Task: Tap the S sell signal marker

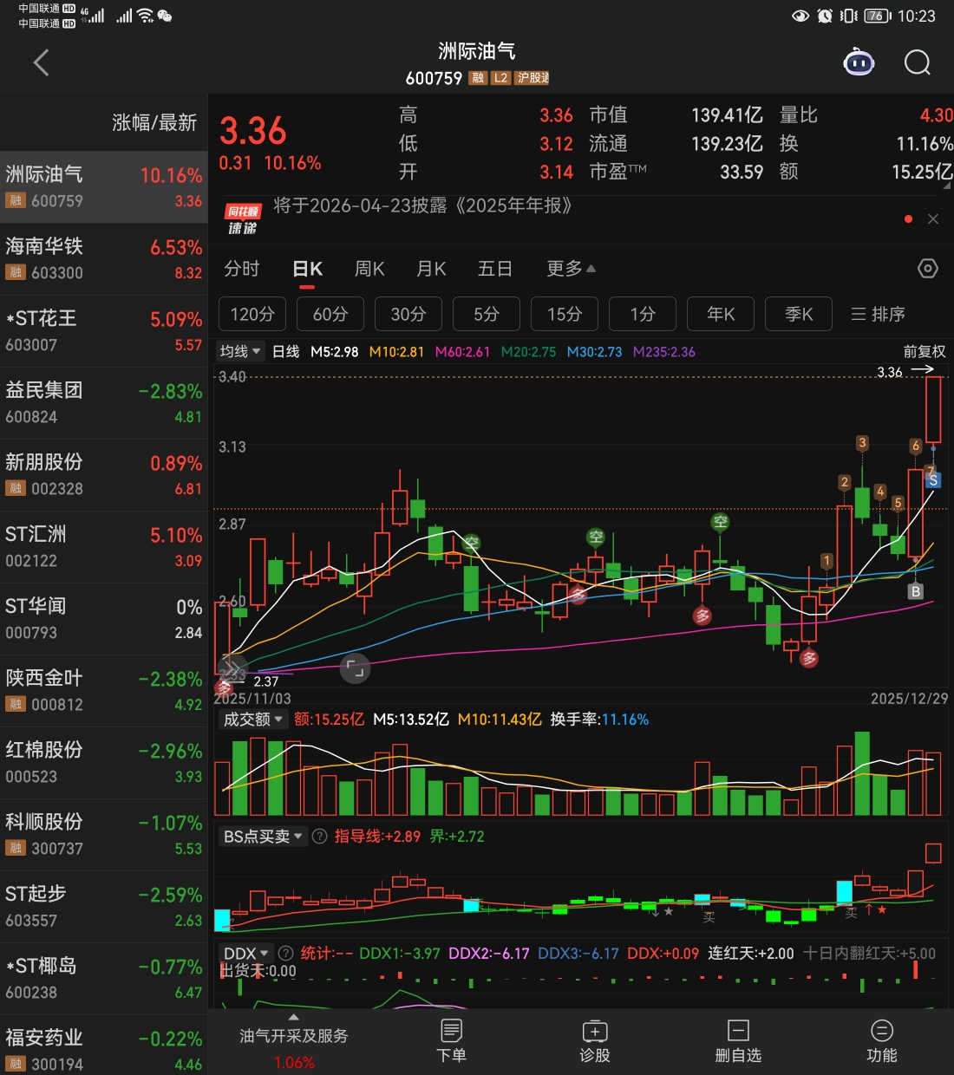Action: (x=933, y=479)
